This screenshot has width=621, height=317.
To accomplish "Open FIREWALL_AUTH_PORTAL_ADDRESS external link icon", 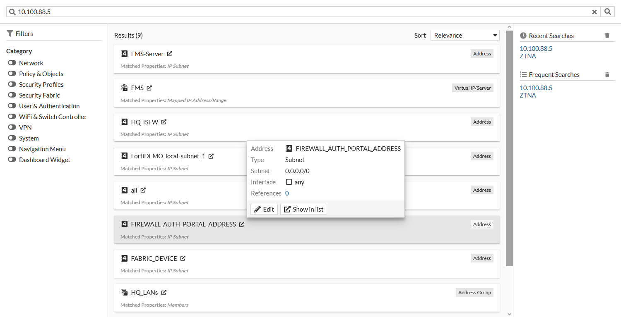I will coord(242,224).
